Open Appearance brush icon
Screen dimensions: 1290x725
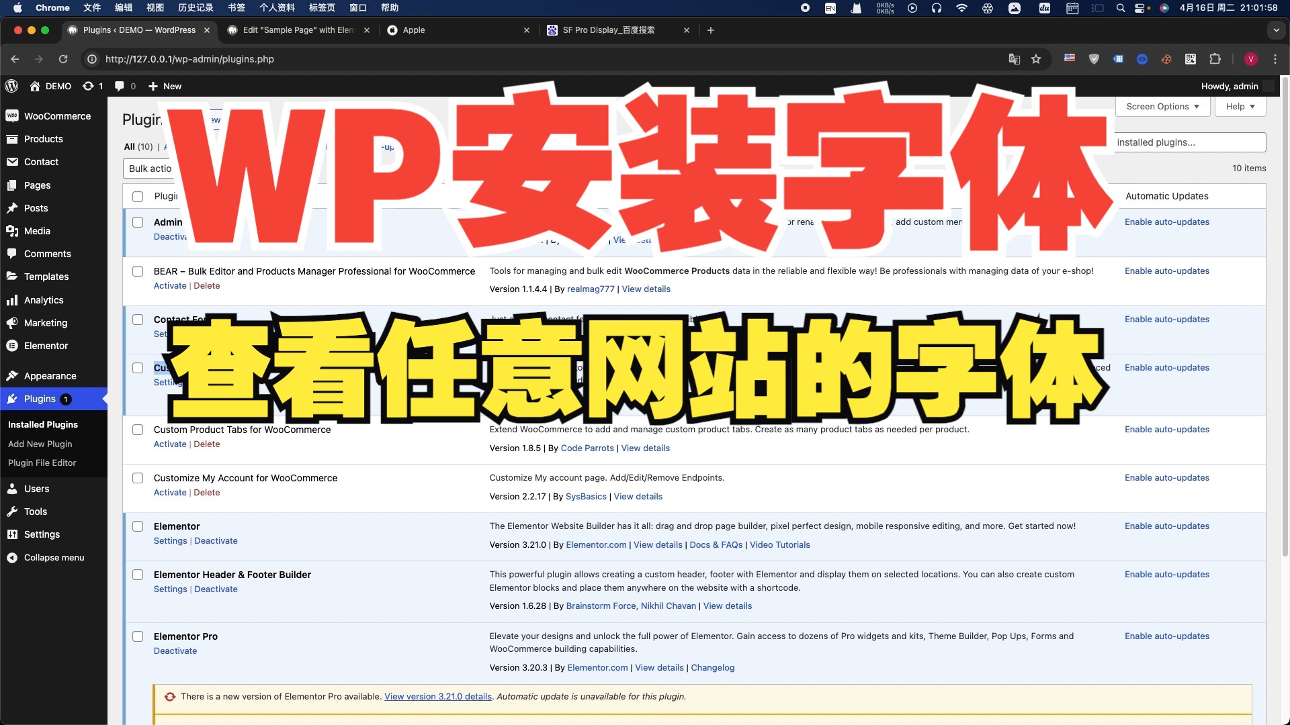12,376
